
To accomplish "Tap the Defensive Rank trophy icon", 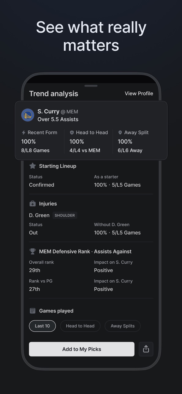I will tap(32, 251).
